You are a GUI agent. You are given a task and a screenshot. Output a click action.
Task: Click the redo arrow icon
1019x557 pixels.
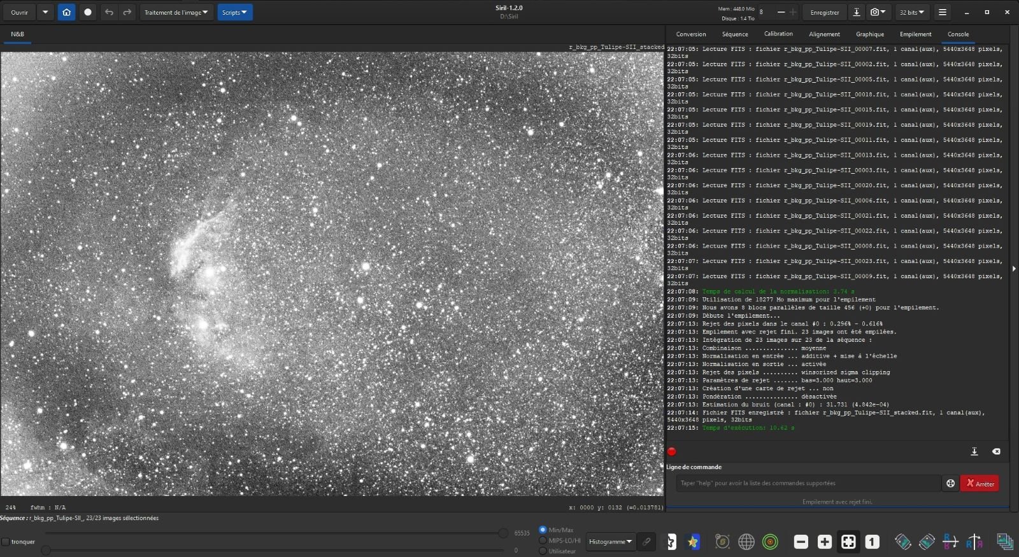[x=127, y=12]
